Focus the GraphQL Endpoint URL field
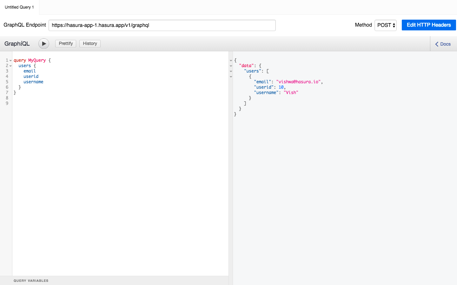Image resolution: width=457 pixels, height=285 pixels. click(x=162, y=25)
